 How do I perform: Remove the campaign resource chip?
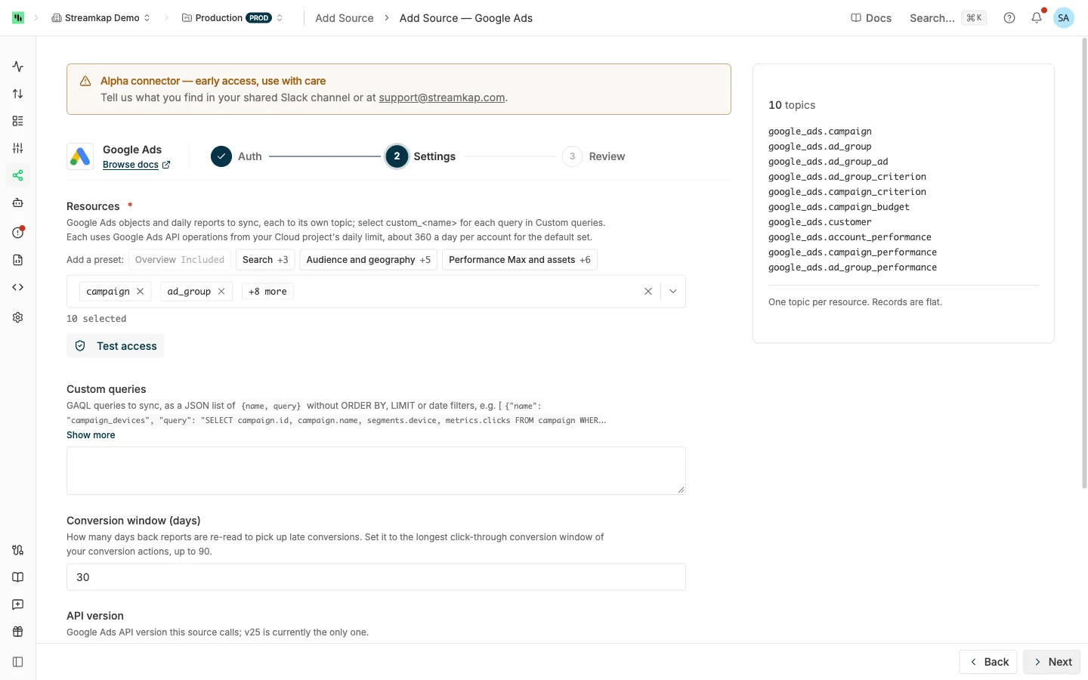coord(141,292)
